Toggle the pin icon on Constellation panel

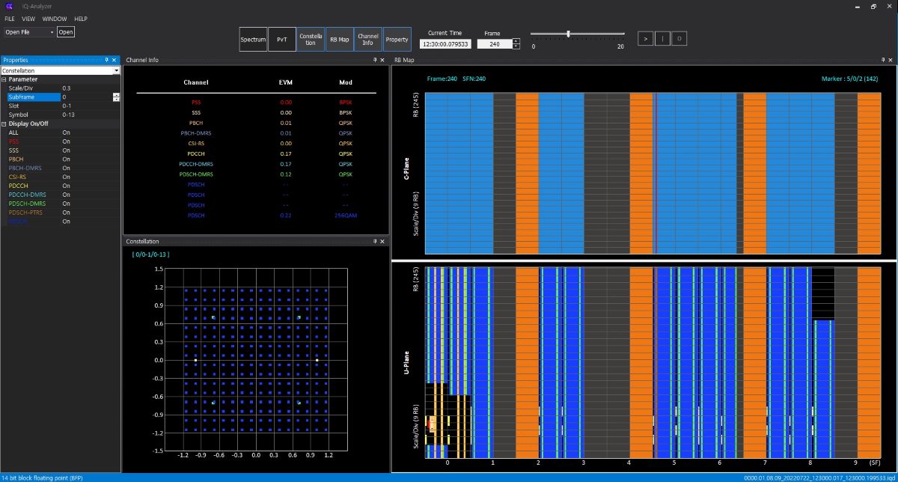click(x=375, y=242)
